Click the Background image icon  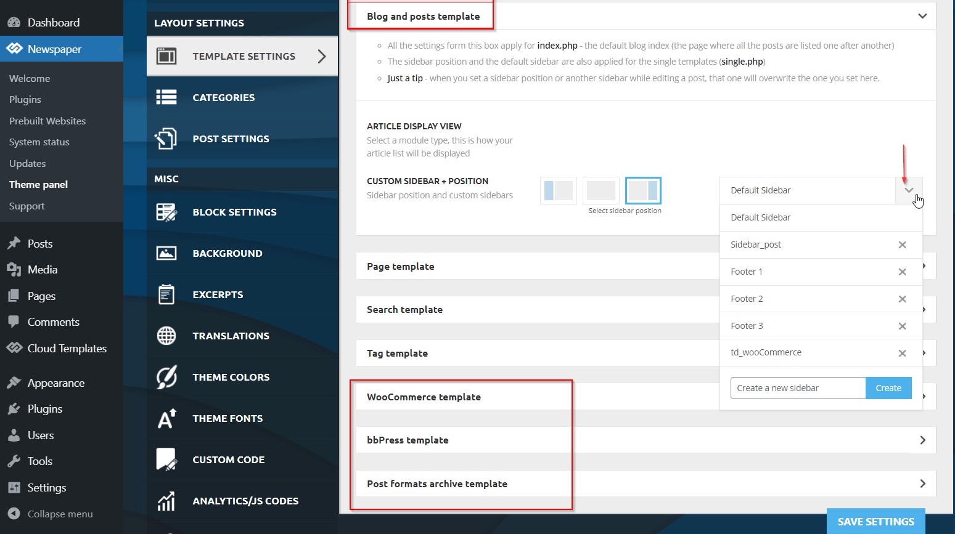(166, 253)
